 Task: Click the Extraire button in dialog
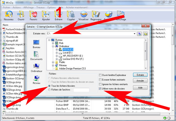[140, 75]
